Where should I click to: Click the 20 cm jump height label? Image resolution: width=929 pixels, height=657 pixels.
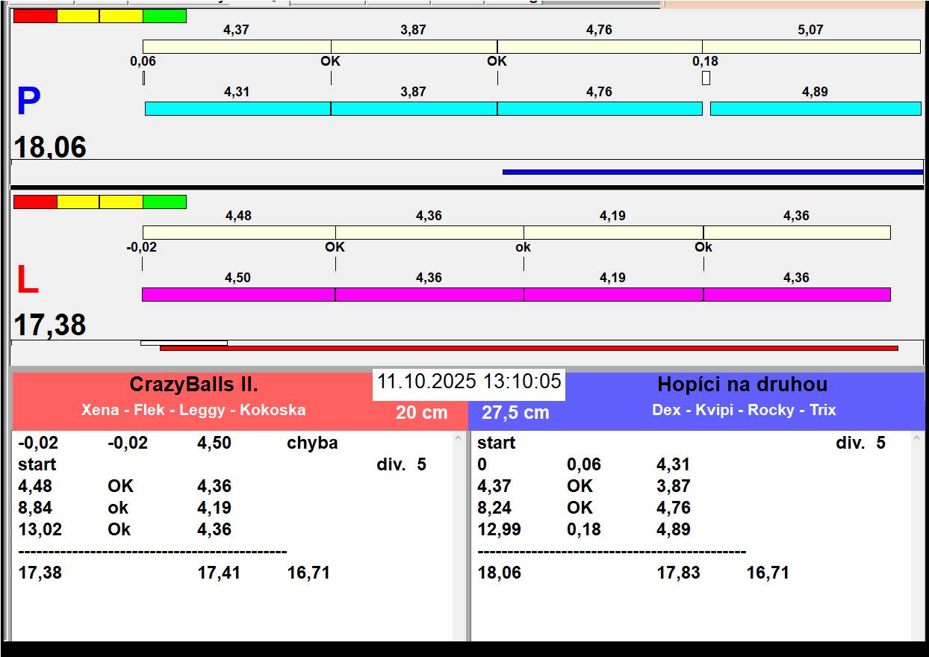click(x=422, y=412)
